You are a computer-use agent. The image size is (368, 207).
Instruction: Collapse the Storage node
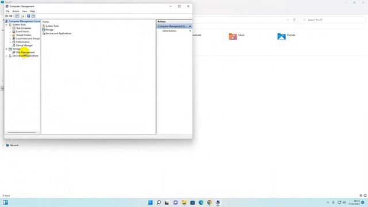(6, 49)
